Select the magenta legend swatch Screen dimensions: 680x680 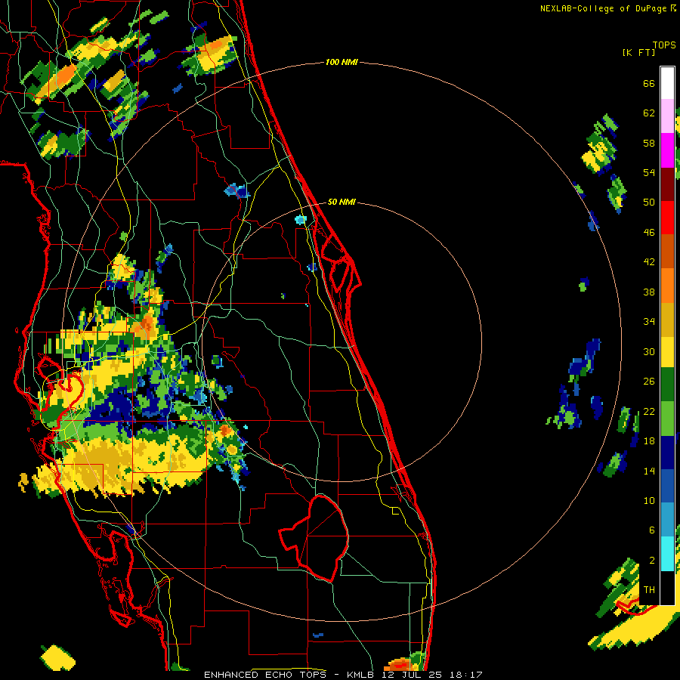pyautogui.click(x=667, y=150)
